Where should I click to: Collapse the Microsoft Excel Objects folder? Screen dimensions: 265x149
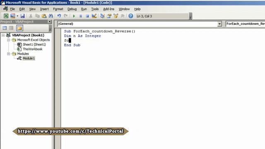[x=8, y=40]
